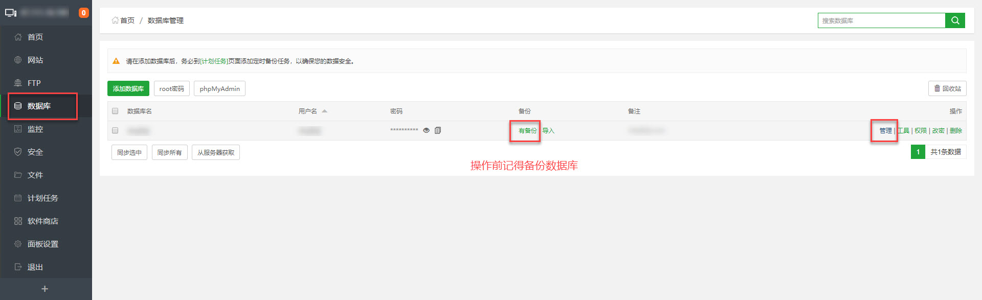Open the 数据库 sidebar menu

[x=39, y=106]
